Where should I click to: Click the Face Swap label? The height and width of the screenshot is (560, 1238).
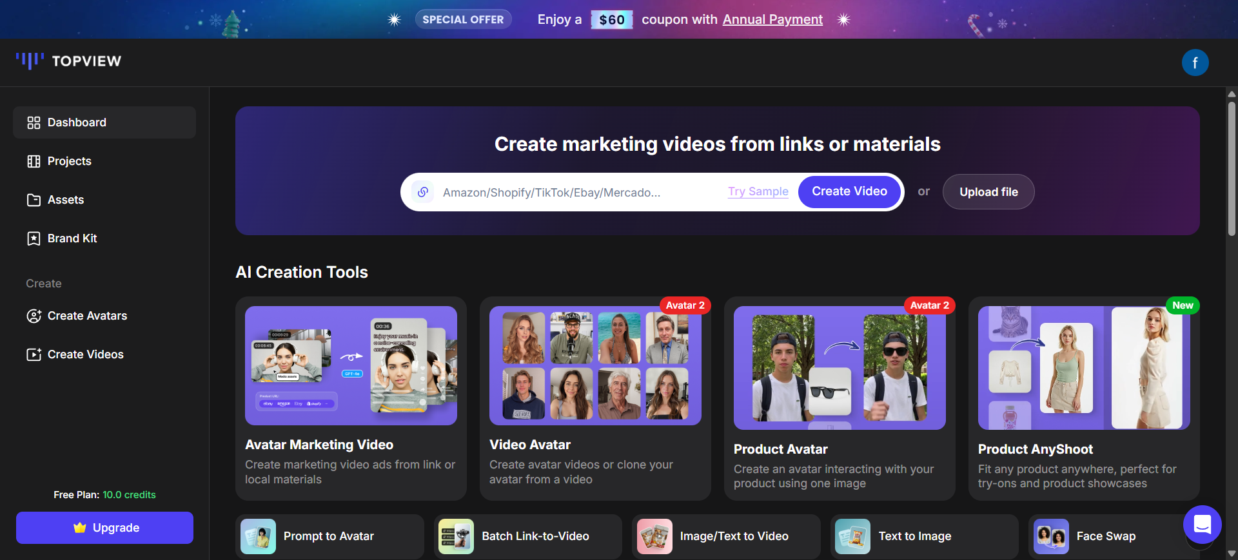point(1106,536)
